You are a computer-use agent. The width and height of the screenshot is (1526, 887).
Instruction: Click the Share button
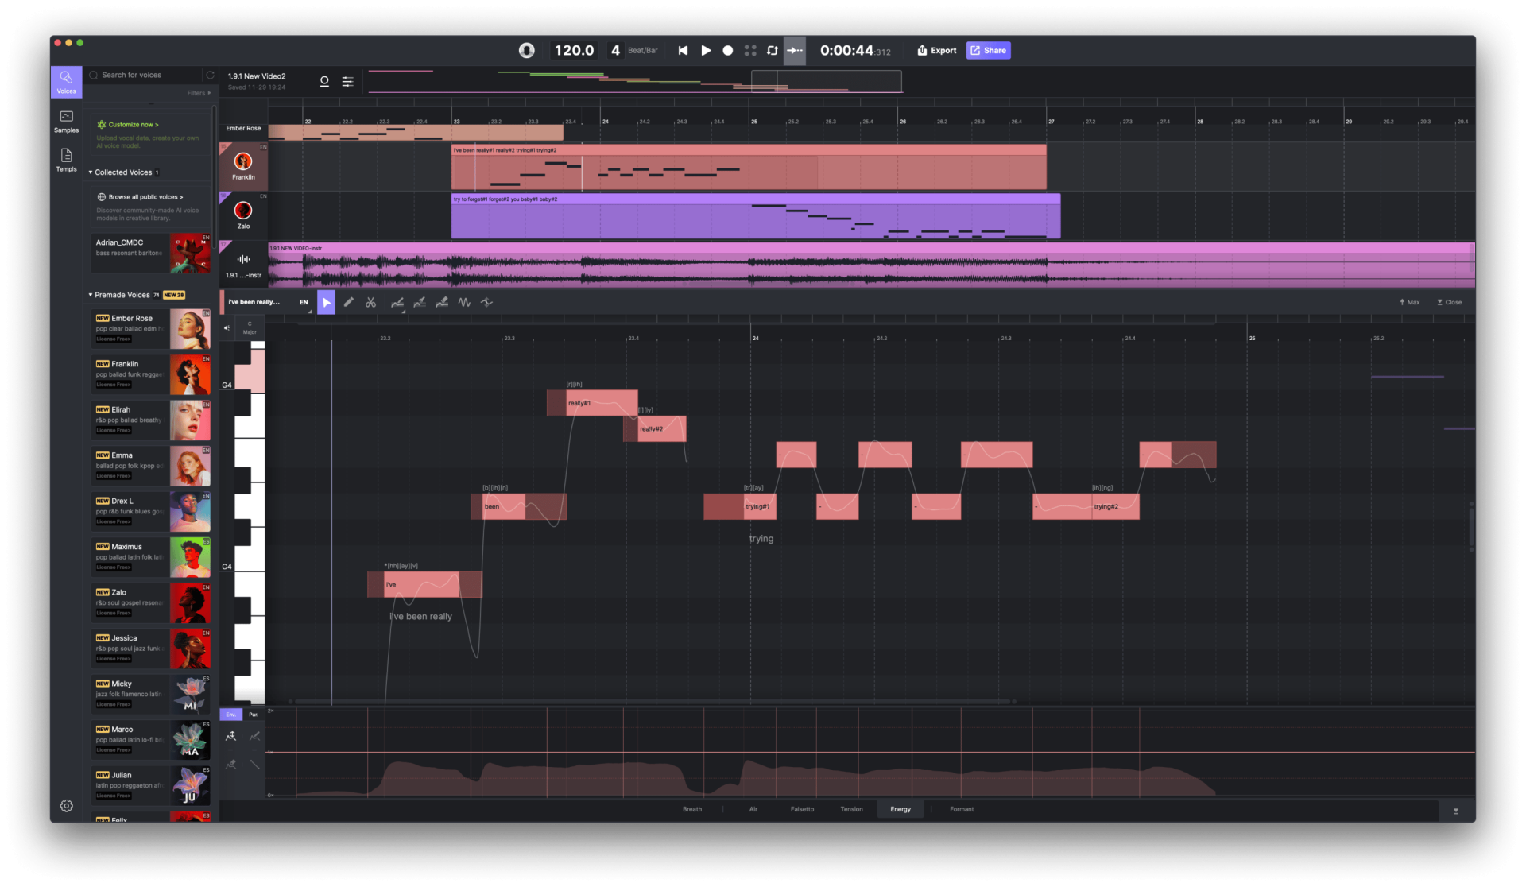(x=988, y=50)
